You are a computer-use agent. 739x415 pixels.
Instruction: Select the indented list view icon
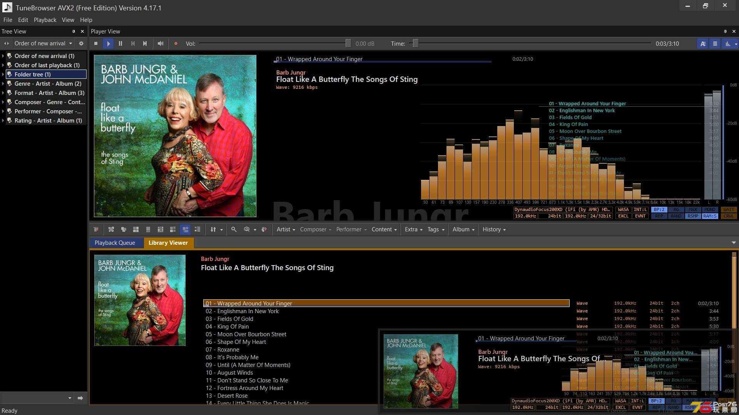tap(197, 229)
